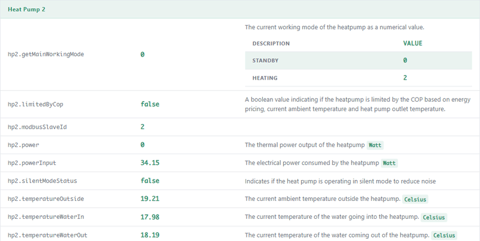Screen dimensions: 480x241
Task: Click the hp2.modbusSlaveId variable name
Action: point(37,127)
